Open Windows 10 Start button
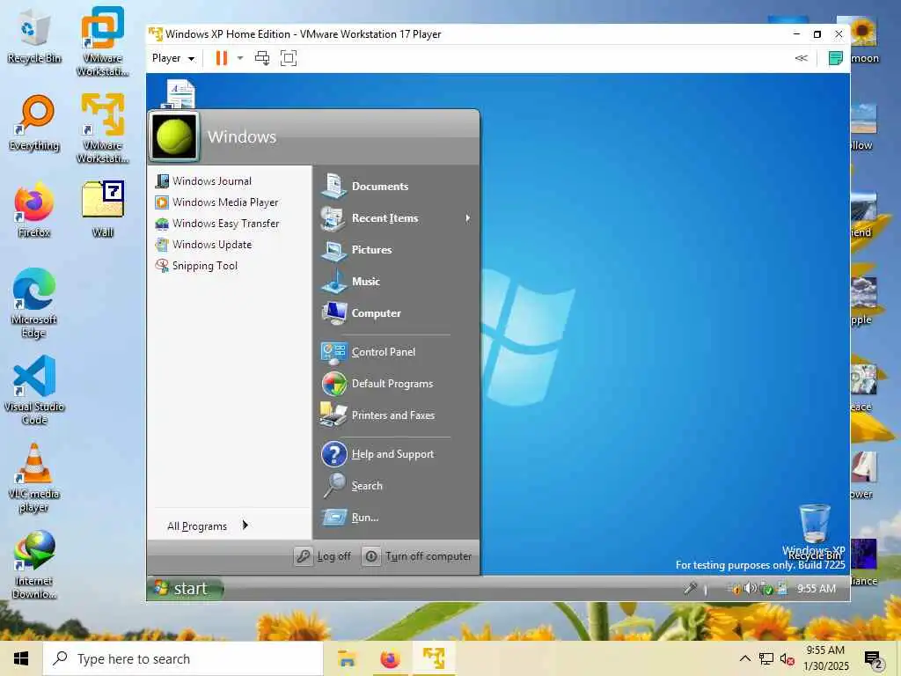Image resolution: width=901 pixels, height=676 pixels. 21,658
